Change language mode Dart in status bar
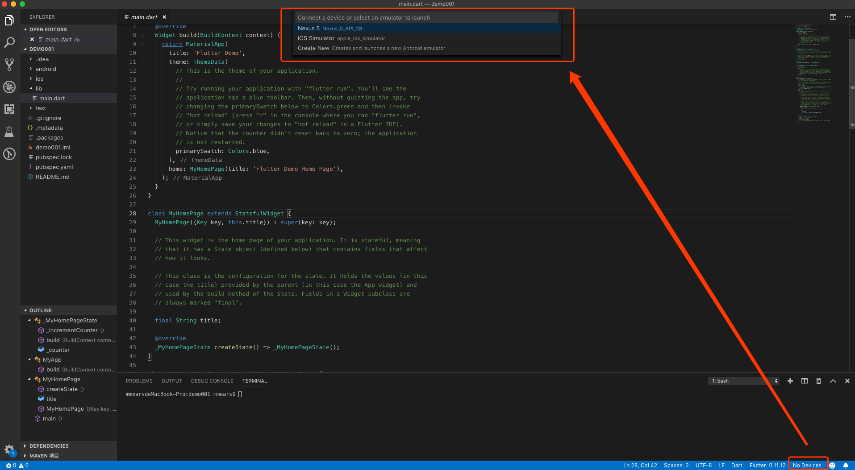 coord(737,466)
